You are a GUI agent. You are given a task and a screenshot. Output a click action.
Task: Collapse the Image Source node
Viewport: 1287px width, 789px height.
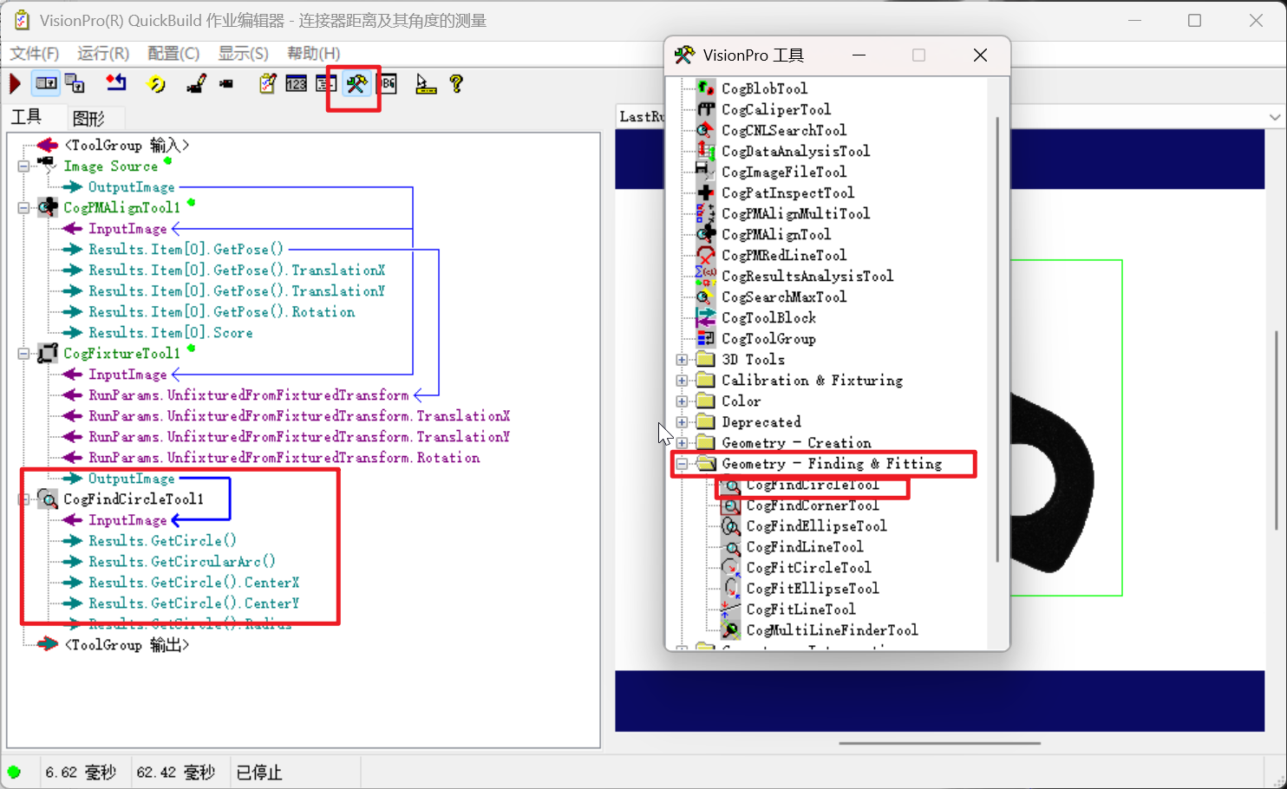24,166
